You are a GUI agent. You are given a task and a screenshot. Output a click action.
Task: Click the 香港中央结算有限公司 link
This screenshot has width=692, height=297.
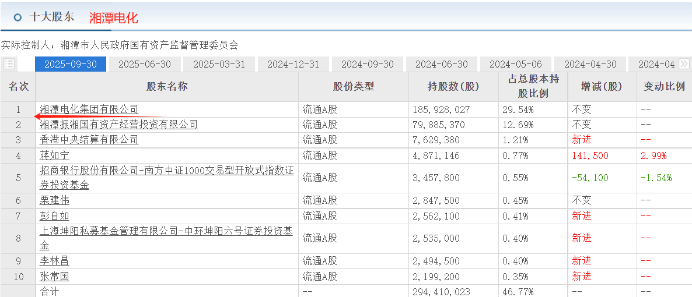click(x=89, y=140)
